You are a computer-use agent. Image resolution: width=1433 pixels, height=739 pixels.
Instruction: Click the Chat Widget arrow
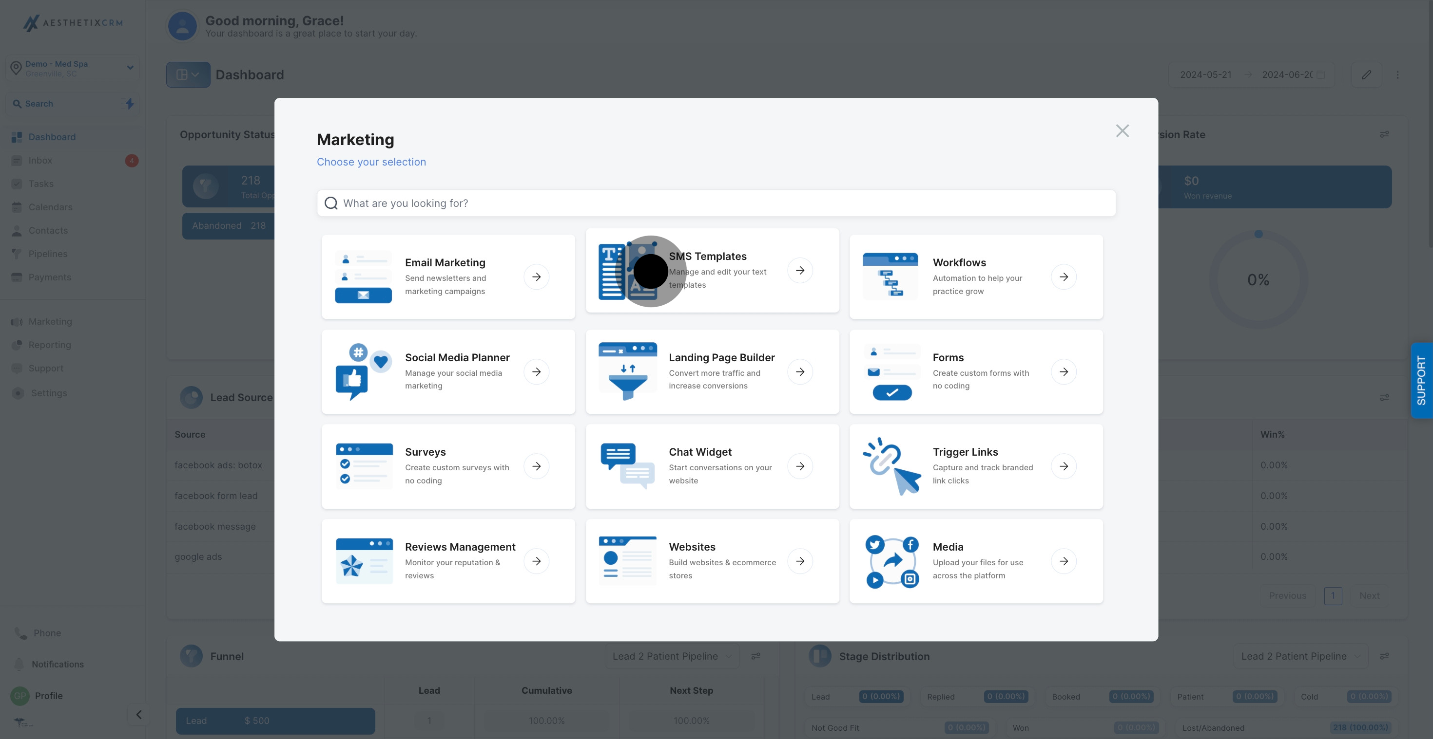(800, 466)
